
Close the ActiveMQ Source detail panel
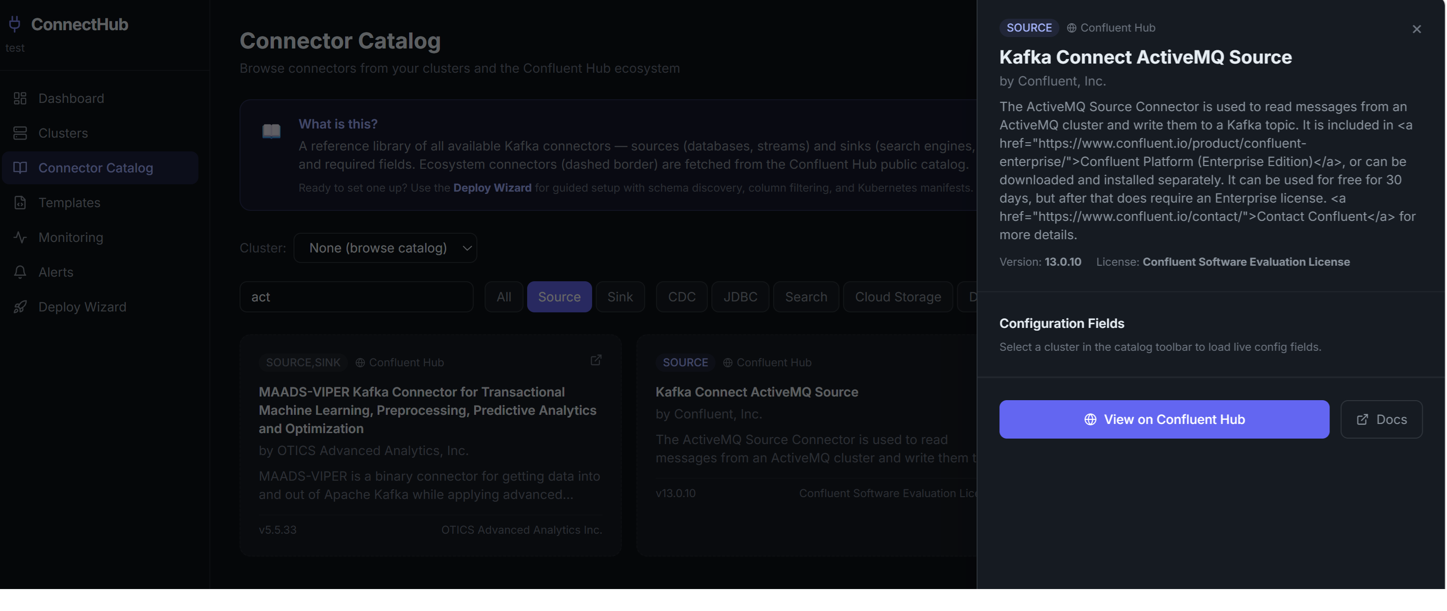pos(1416,29)
